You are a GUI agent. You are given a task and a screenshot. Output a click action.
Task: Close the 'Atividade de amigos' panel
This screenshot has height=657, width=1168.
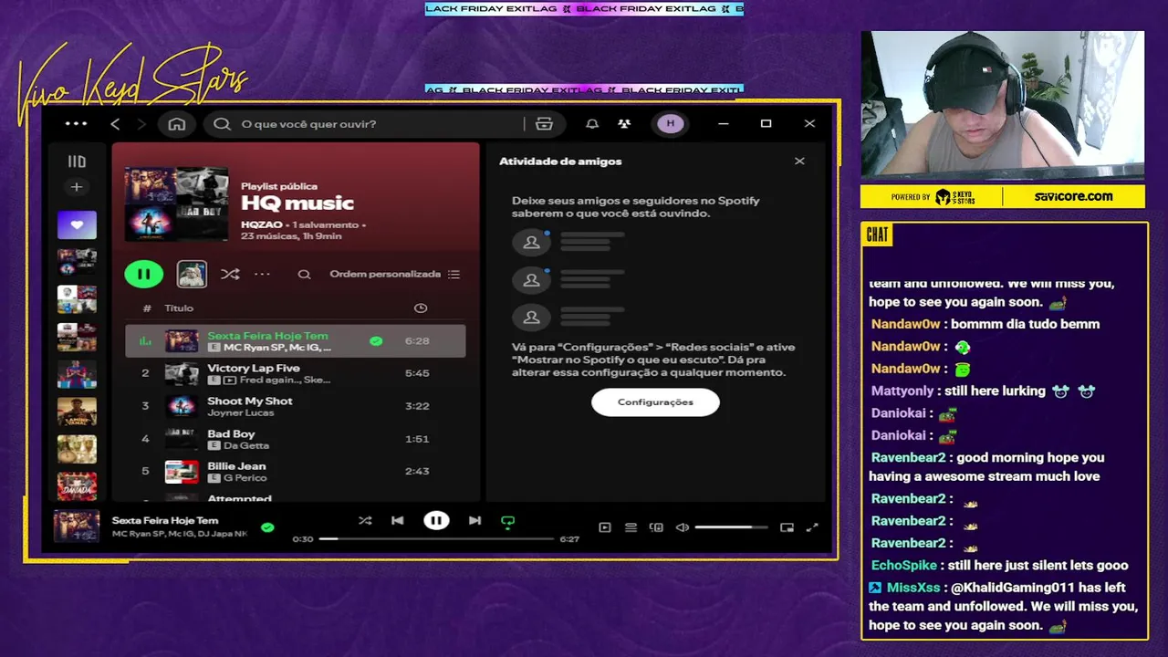pos(799,162)
